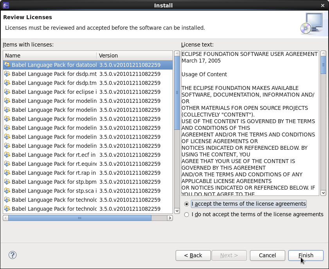This screenshot has height=269, width=329.
Task: Click the license text scrollbar down arrow
Action: [323, 193]
